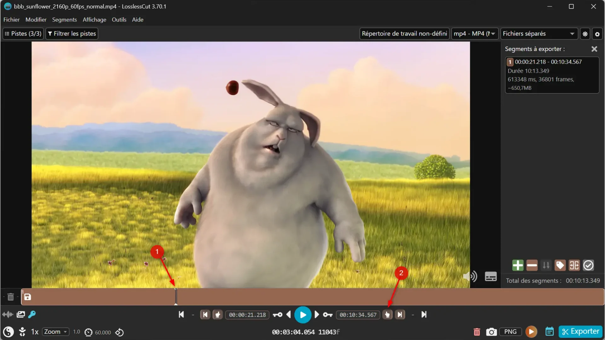Toggle simple mode with the figure icon
This screenshot has height=340, width=605.
22,332
